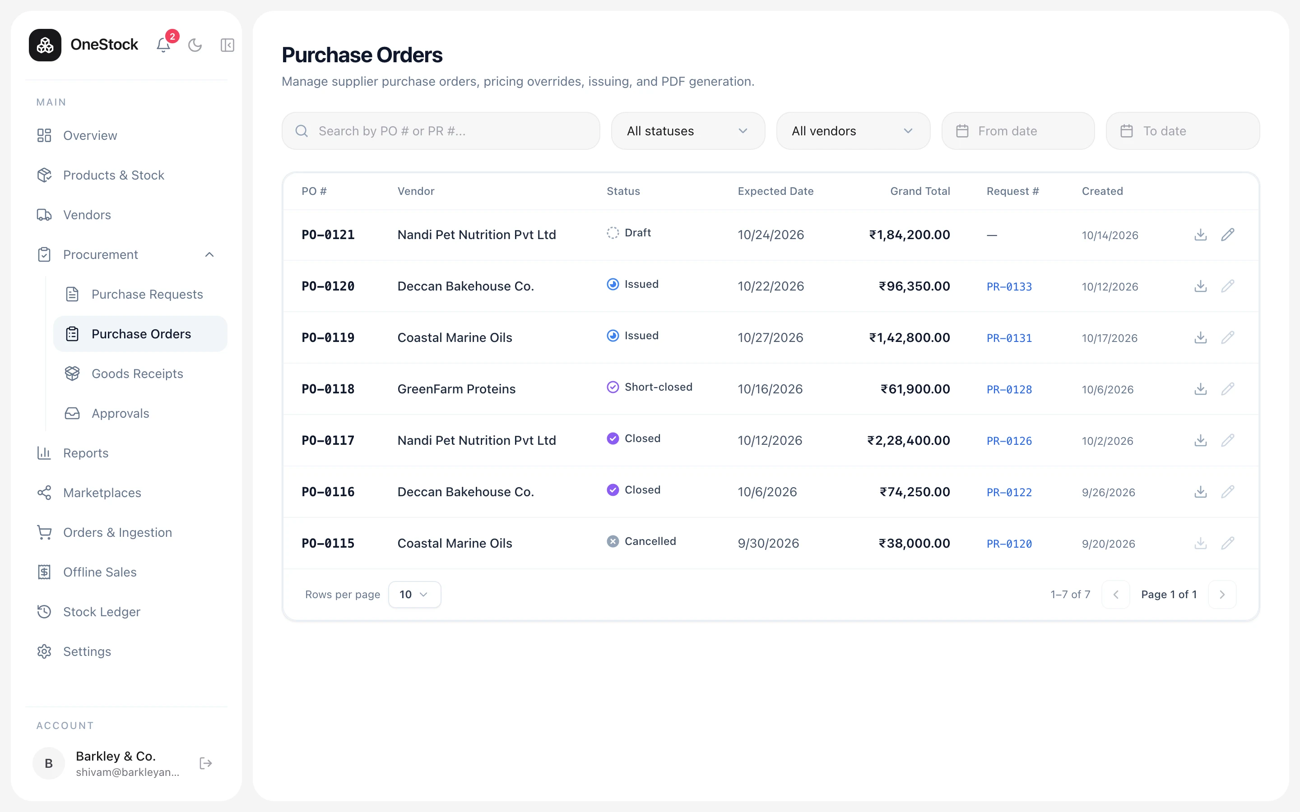Open the All statuses dropdown
Image resolution: width=1300 pixels, height=812 pixels.
tap(687, 131)
